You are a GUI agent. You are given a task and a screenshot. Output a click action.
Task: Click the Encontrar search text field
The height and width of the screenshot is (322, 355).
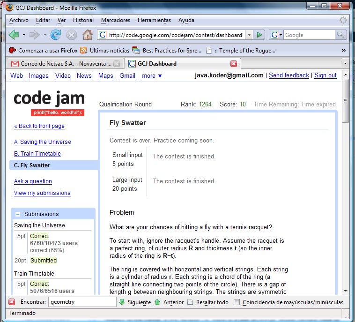pyautogui.click(x=82, y=302)
